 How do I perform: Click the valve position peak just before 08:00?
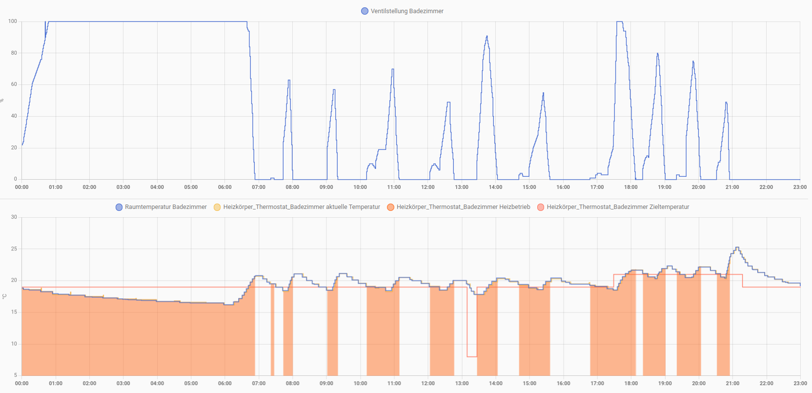click(x=289, y=81)
